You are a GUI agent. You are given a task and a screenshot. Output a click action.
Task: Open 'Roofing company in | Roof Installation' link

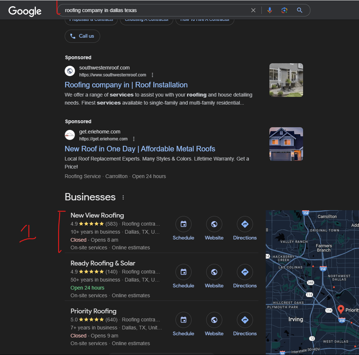[x=126, y=85]
